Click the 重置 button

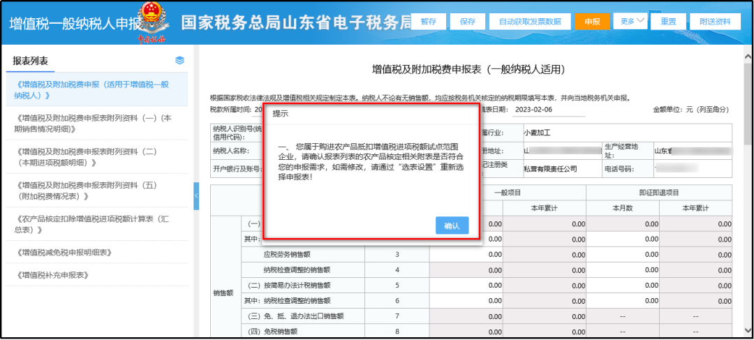tap(668, 22)
